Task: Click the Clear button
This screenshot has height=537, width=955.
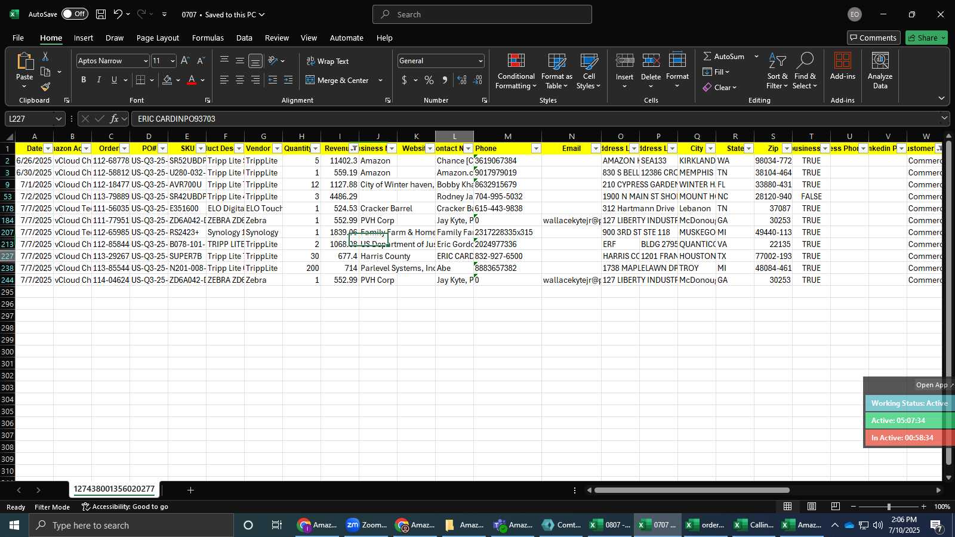Action: click(x=719, y=87)
